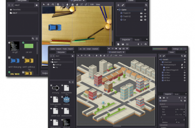This screenshot has width=195, height=128.
Task: Open game window Inspector dock options arrow
Action: coord(147,39)
